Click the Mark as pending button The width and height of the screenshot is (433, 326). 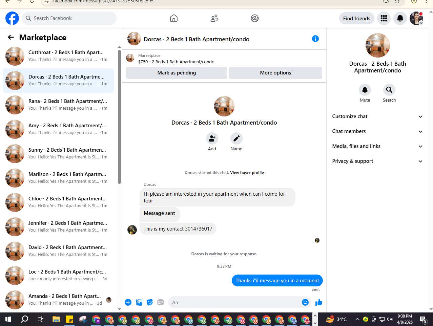click(x=177, y=73)
